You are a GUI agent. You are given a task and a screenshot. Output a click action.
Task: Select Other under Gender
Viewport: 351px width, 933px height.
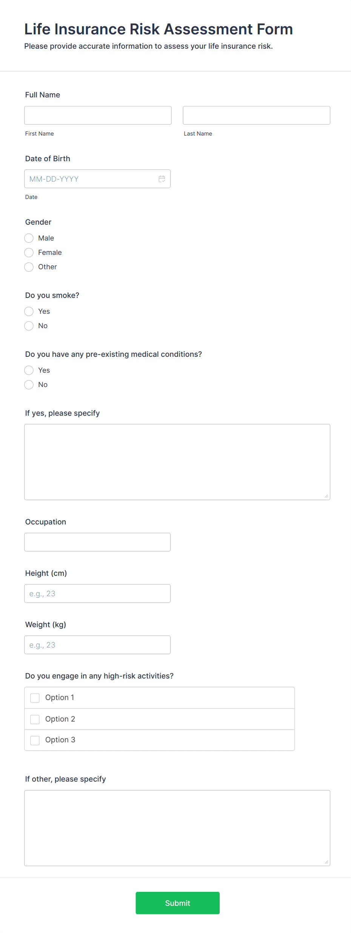pos(29,267)
